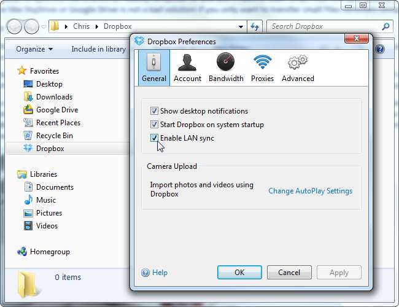This screenshot has width=399, height=307.
Task: Open the Organize dropdown menu
Action: 34,49
